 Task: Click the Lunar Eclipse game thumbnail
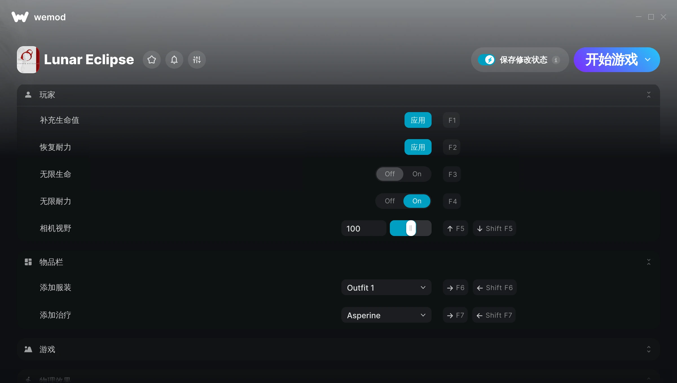point(28,60)
